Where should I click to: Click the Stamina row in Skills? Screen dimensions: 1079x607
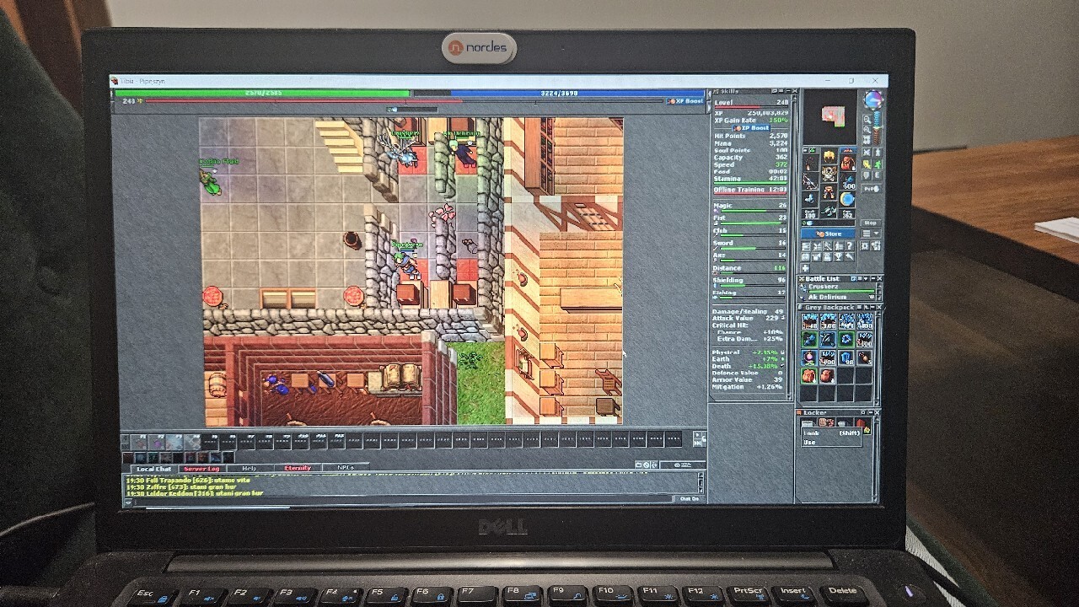click(751, 179)
